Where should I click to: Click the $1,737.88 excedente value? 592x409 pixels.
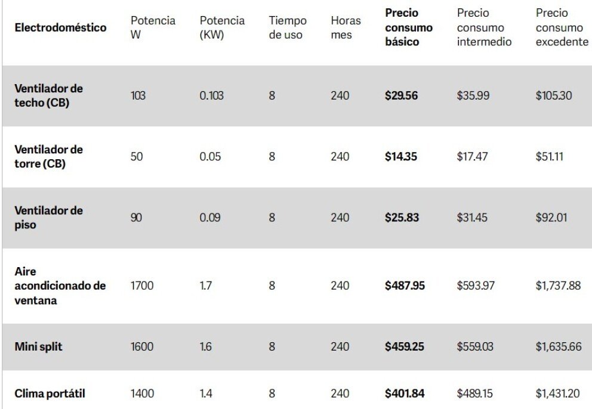[558, 286]
